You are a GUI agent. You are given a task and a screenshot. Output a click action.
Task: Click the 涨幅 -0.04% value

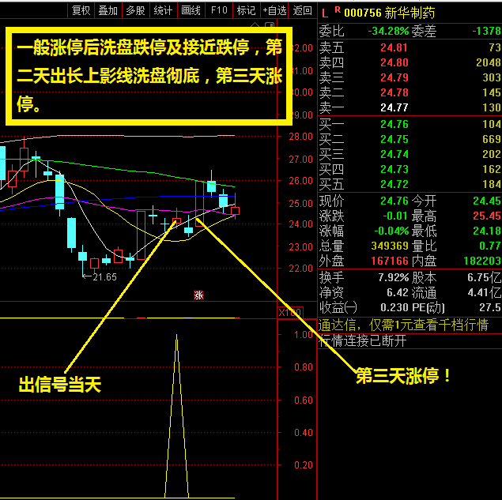[x=391, y=231]
